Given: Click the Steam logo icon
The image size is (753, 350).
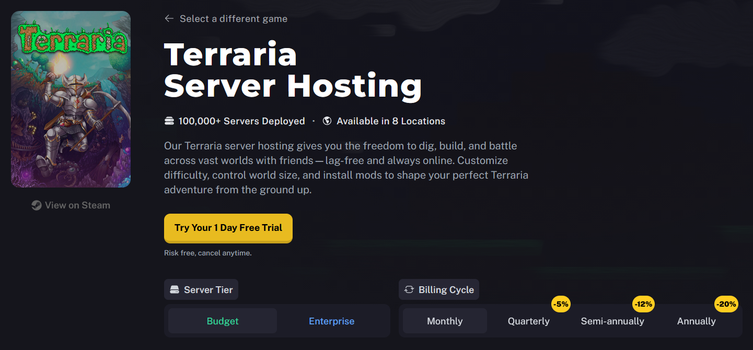Looking at the screenshot, I should 36,205.
